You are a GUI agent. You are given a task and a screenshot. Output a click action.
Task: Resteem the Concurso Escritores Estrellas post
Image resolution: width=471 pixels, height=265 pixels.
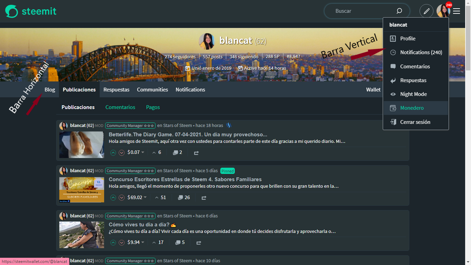pos(204,198)
